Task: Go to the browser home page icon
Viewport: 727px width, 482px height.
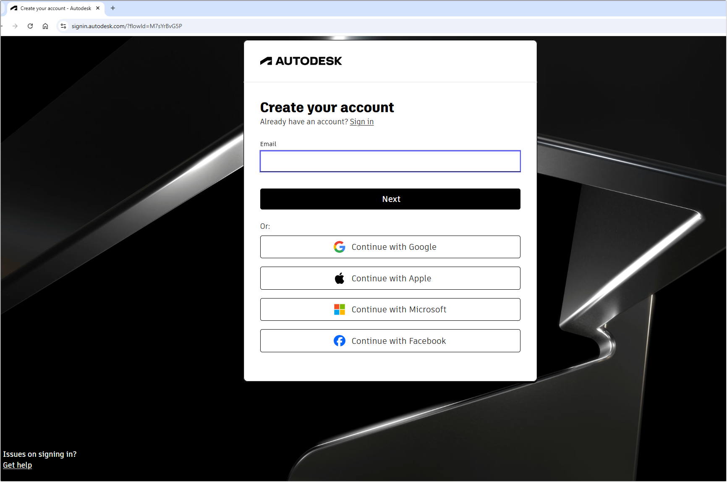Action: click(x=45, y=26)
